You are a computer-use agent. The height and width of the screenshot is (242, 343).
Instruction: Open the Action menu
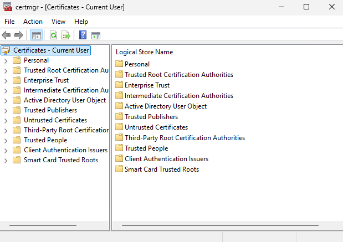click(x=33, y=22)
